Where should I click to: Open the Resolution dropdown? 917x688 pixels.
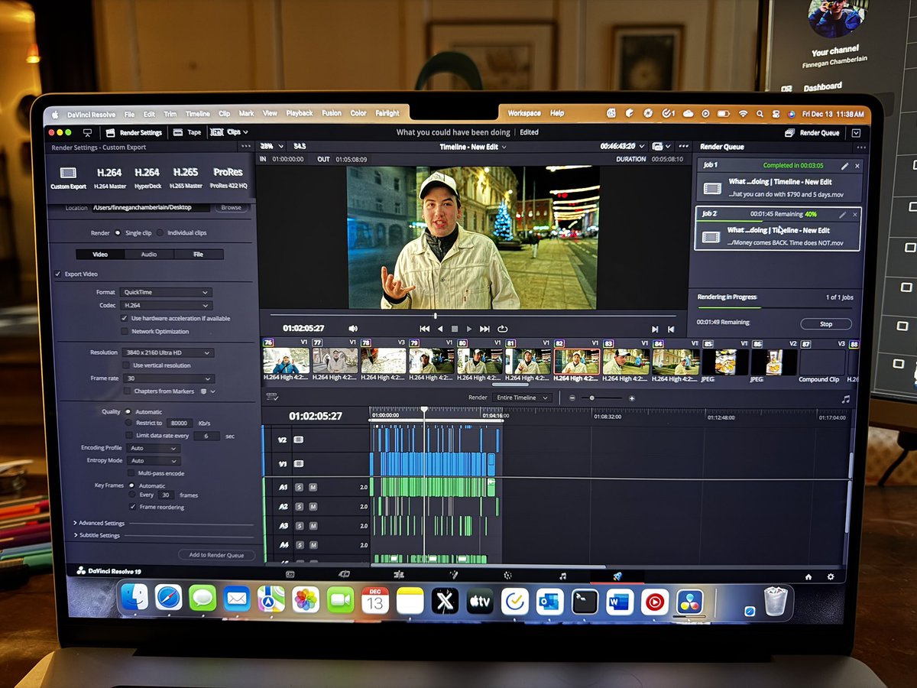point(167,352)
